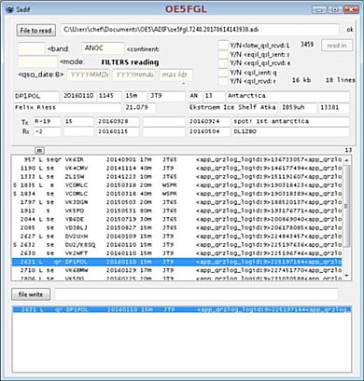Click the second YYYYmmdd date field
This screenshot has width=364, height=381.
pyautogui.click(x=134, y=75)
